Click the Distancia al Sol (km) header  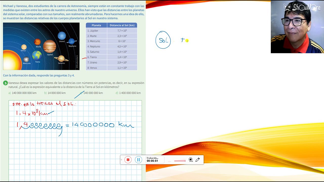point(122,25)
